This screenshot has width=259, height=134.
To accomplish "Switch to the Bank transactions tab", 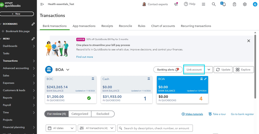I will (x=55, y=26).
